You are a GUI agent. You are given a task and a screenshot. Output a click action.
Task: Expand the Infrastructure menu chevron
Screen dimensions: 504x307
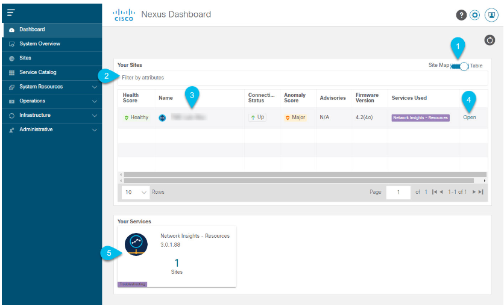tap(95, 116)
